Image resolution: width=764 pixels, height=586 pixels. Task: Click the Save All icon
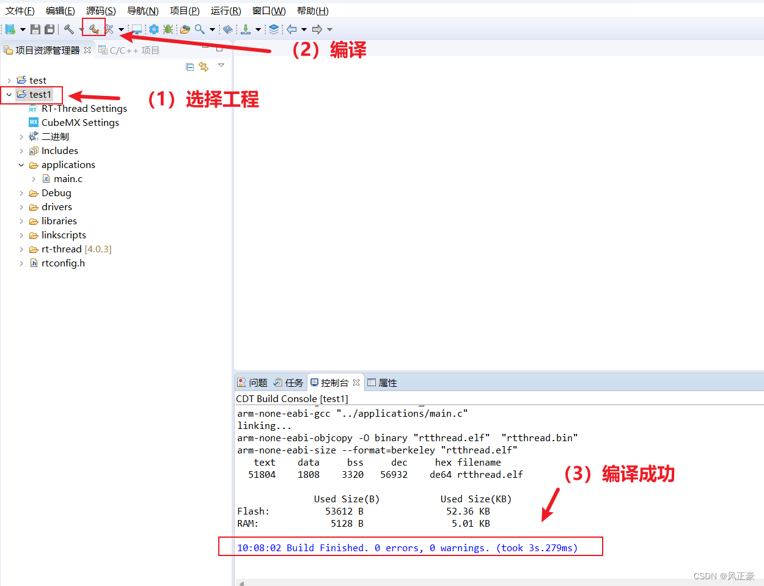click(51, 29)
